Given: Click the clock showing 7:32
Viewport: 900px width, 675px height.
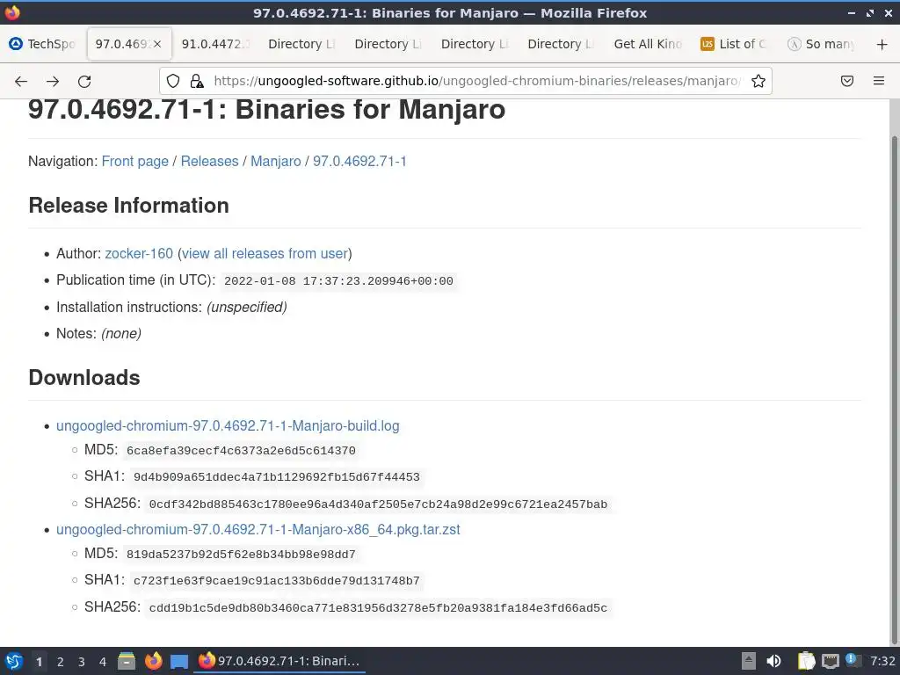Looking at the screenshot, I should (882, 661).
